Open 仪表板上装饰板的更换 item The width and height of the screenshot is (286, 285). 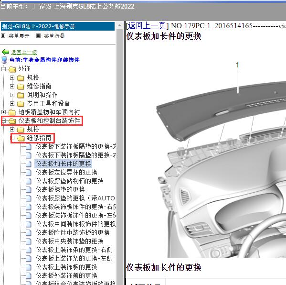pos(66,267)
